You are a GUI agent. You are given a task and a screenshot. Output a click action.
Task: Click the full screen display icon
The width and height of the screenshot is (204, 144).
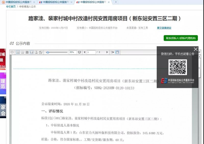tap(80, 52)
